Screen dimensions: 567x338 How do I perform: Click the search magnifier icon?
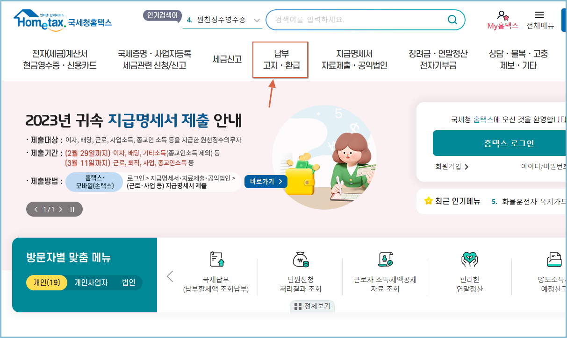(x=452, y=20)
